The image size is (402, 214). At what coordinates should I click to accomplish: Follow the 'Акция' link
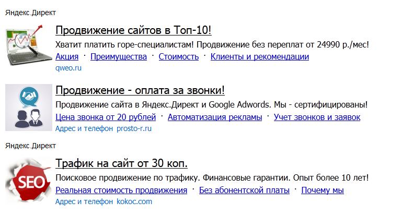pos(67,56)
